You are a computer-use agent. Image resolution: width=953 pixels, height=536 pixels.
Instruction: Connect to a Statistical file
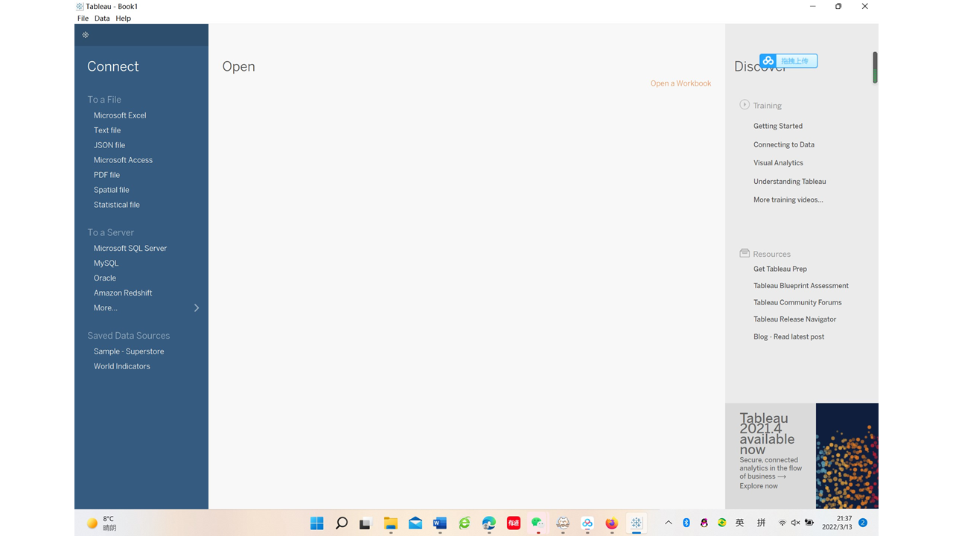coord(117,205)
